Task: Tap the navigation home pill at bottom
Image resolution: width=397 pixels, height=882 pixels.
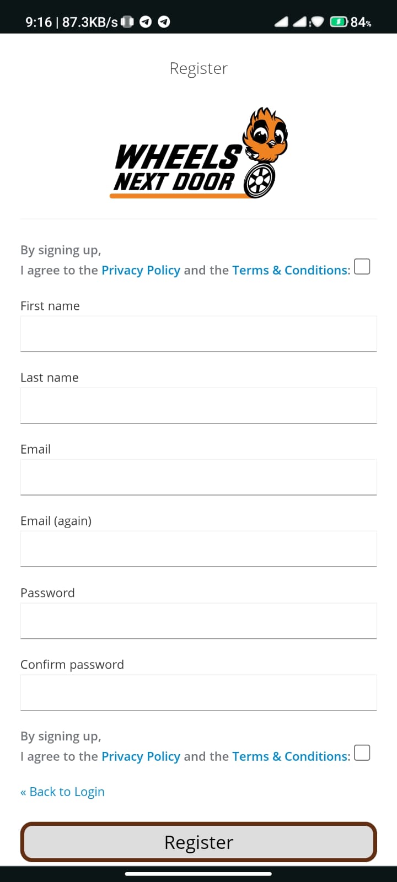Action: coord(198,874)
